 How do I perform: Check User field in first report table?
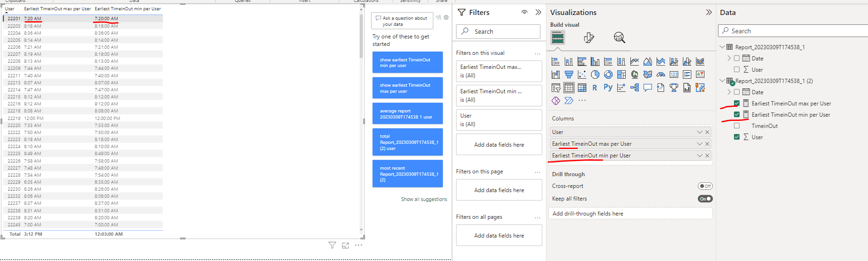[737, 69]
